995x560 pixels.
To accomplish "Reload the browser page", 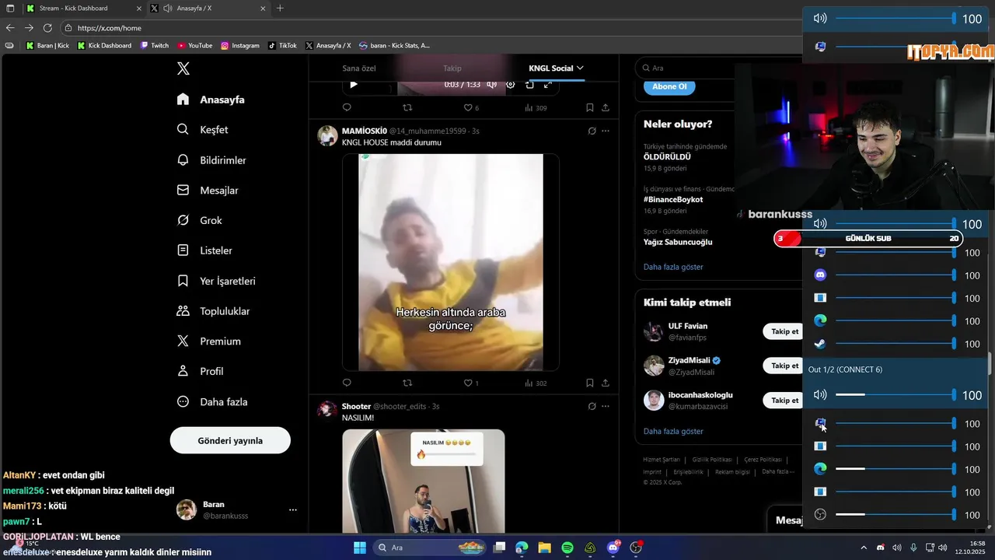I will pos(47,28).
